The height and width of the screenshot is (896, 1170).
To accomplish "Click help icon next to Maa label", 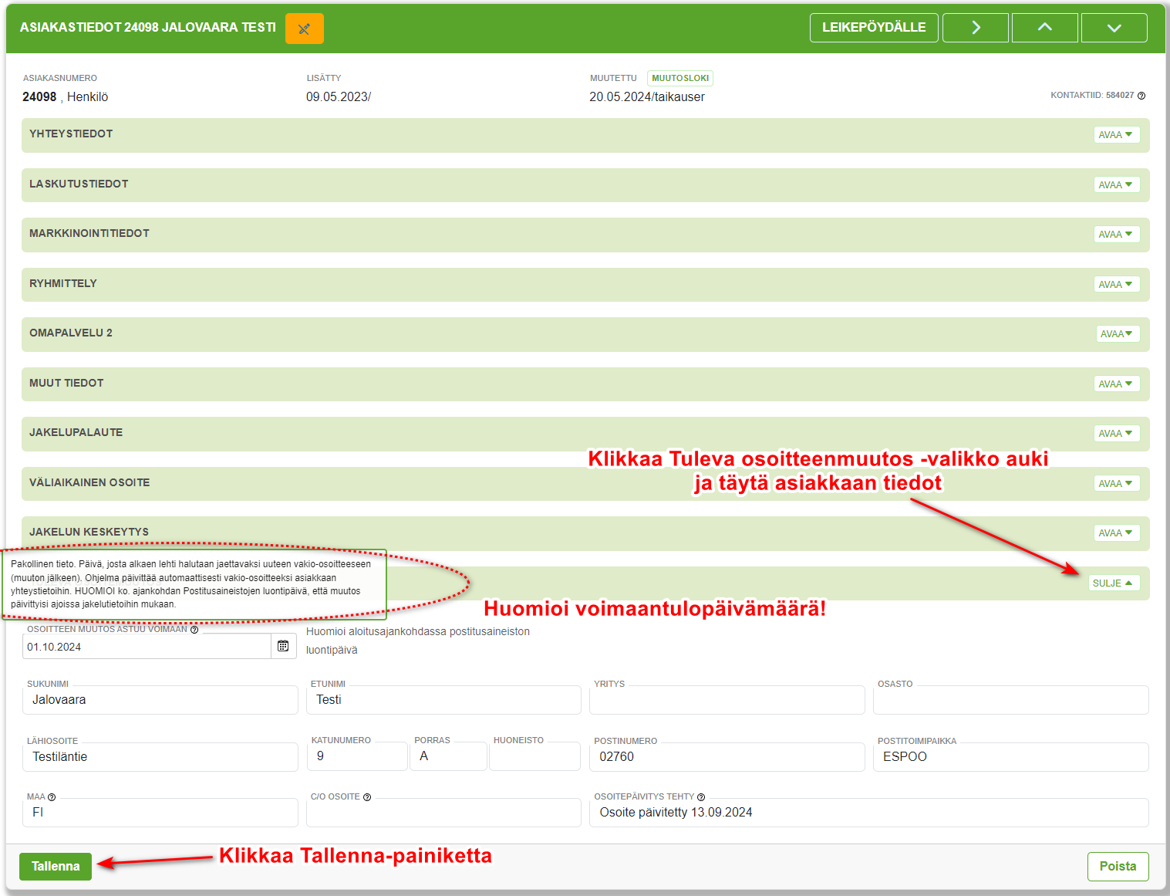I will tap(52, 797).
